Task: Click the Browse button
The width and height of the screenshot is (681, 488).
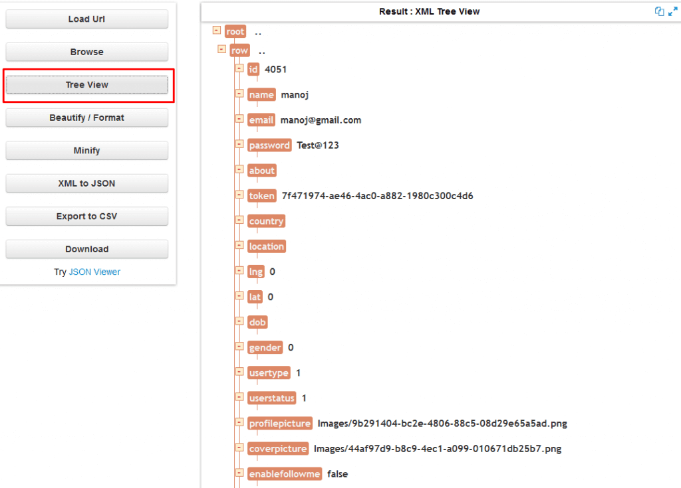Action: pyautogui.click(x=87, y=52)
